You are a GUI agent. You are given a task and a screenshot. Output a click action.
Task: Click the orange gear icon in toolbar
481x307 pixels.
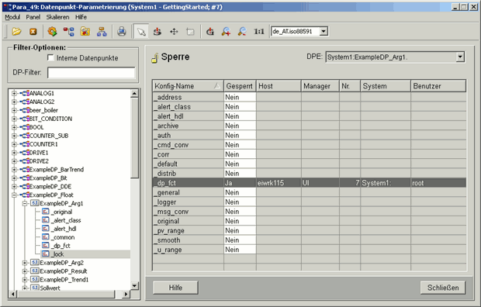pyautogui.click(x=52, y=31)
